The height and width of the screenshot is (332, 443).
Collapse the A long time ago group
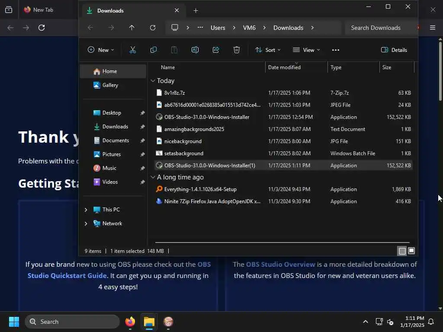[153, 177]
